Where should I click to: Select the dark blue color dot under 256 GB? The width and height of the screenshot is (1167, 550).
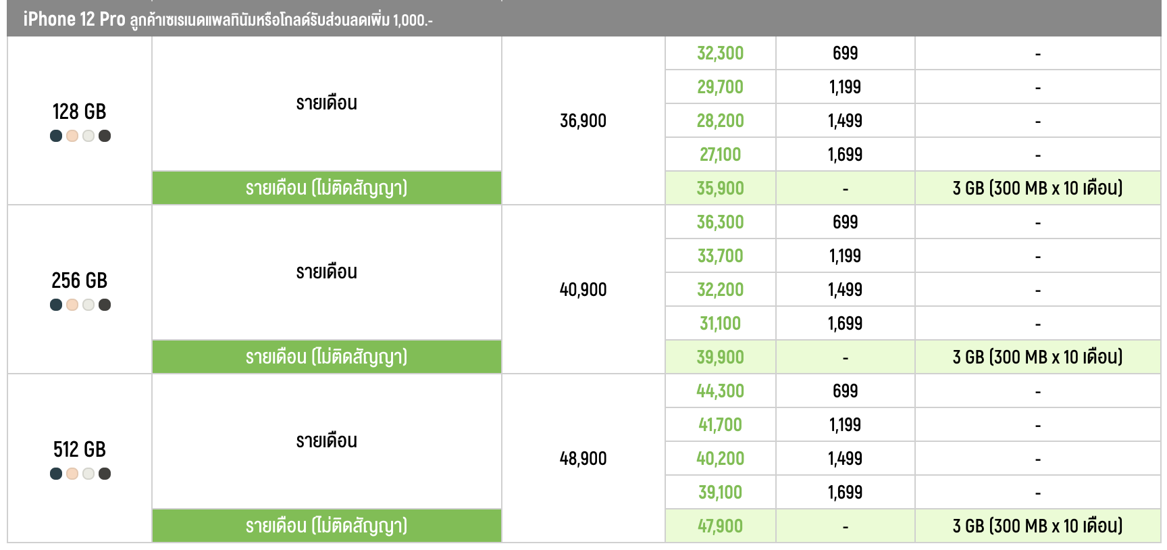(x=56, y=305)
